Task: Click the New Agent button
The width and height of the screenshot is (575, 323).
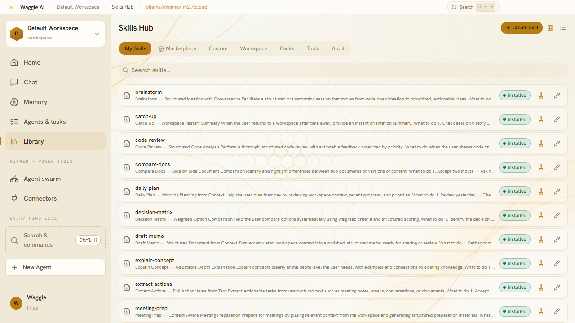Action: click(x=55, y=267)
